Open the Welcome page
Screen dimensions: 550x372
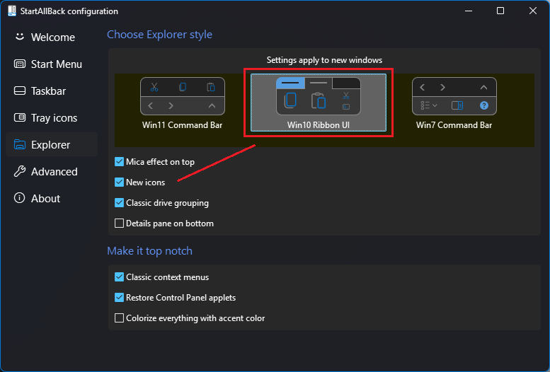click(x=52, y=37)
